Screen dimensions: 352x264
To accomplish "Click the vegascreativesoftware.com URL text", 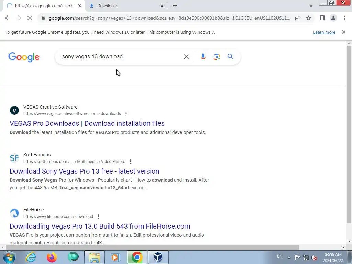I will [x=72, y=114].
